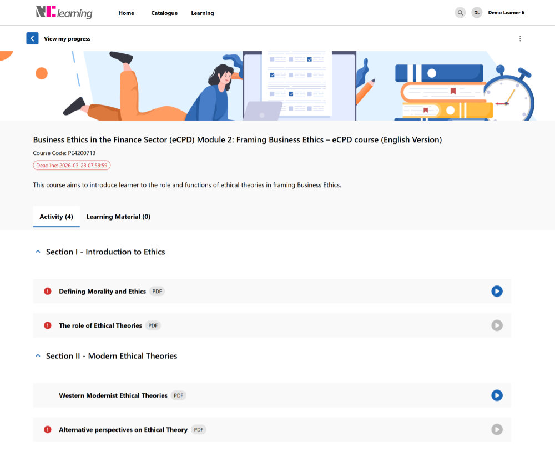
Task: Open the Catalogue menu item
Action: pos(164,13)
